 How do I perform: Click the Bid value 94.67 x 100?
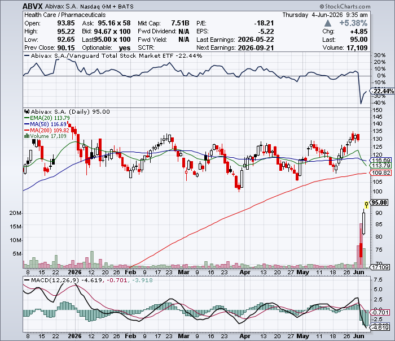(112, 32)
